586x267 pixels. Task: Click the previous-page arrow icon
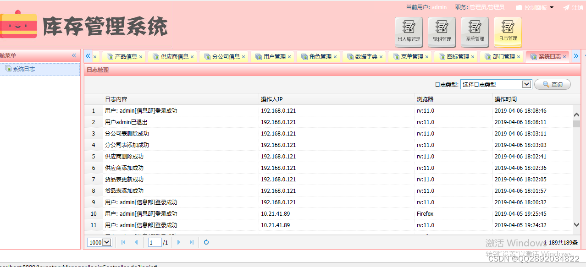tap(136, 242)
